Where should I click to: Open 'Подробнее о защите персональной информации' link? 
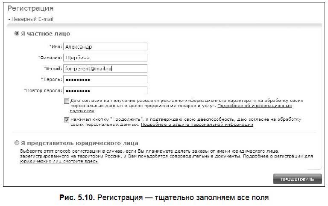click(x=197, y=125)
